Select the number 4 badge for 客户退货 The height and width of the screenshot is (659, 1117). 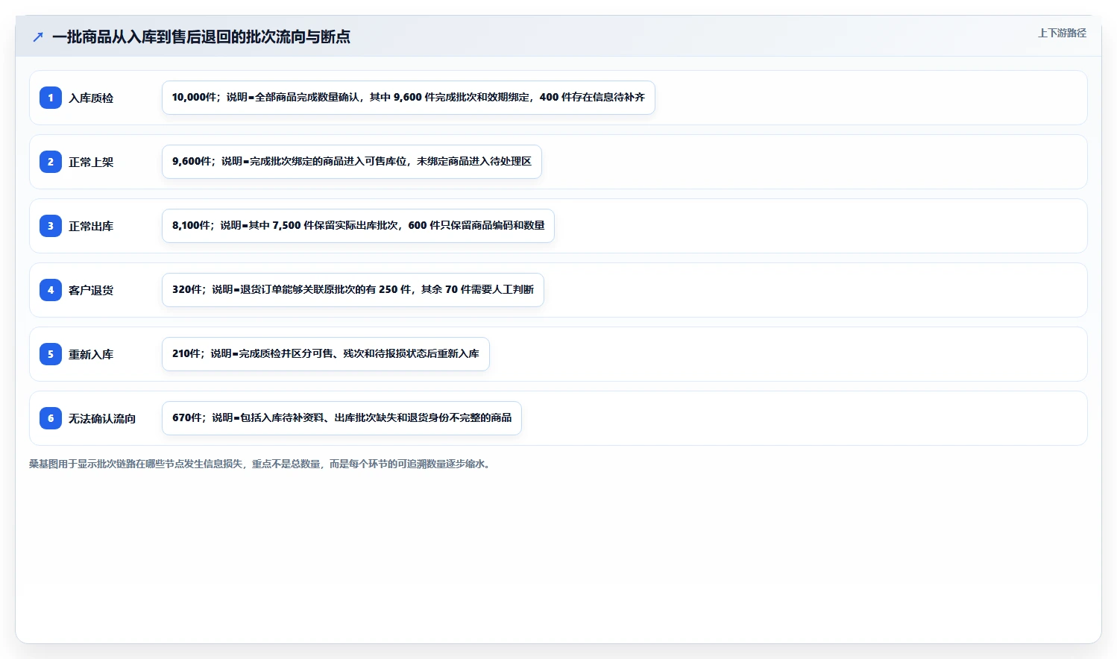[x=51, y=290]
